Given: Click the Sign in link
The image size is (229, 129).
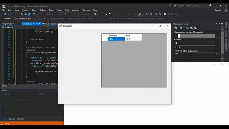Looking at the screenshot, I should pyautogui.click(x=218, y=10).
